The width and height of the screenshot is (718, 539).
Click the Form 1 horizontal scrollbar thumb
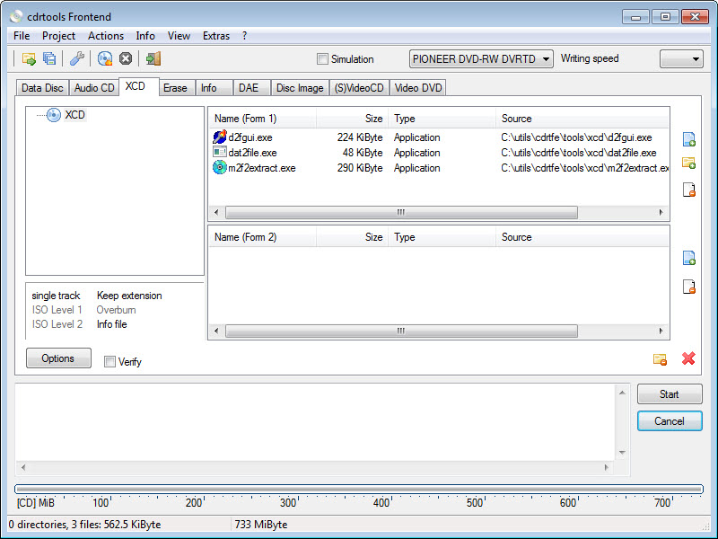click(400, 213)
